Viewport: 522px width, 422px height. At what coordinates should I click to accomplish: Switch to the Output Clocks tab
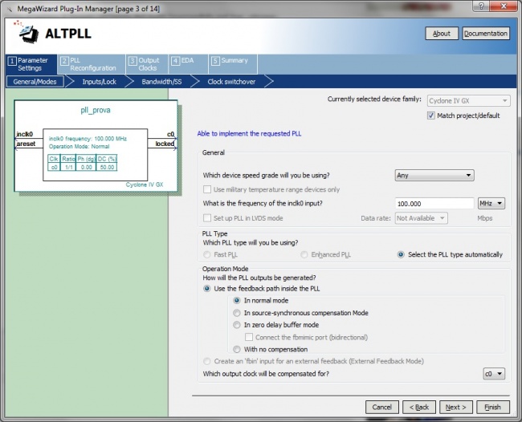[147, 64]
